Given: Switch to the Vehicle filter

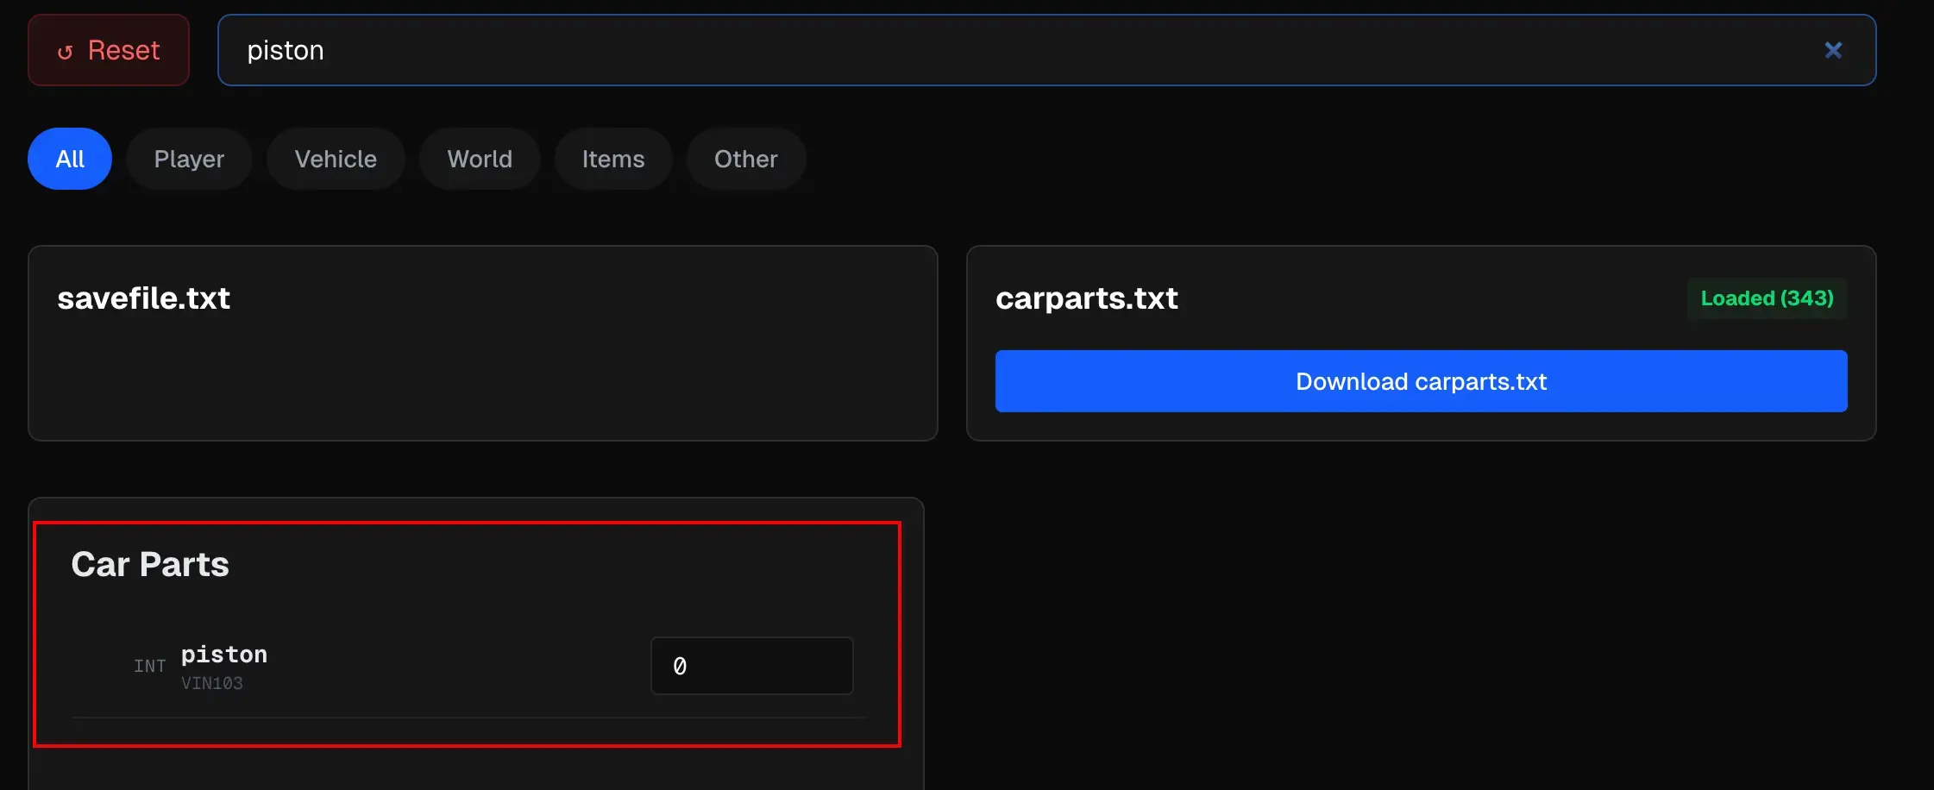Looking at the screenshot, I should pos(336,159).
